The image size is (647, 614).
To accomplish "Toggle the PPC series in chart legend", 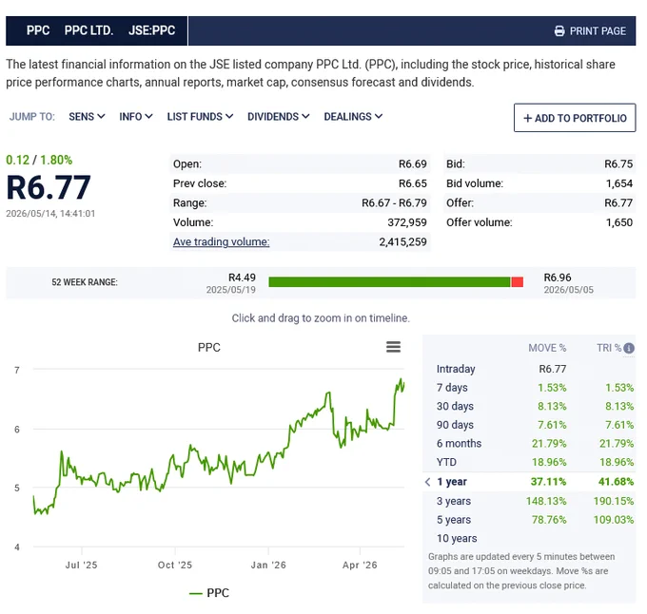I will (x=209, y=593).
